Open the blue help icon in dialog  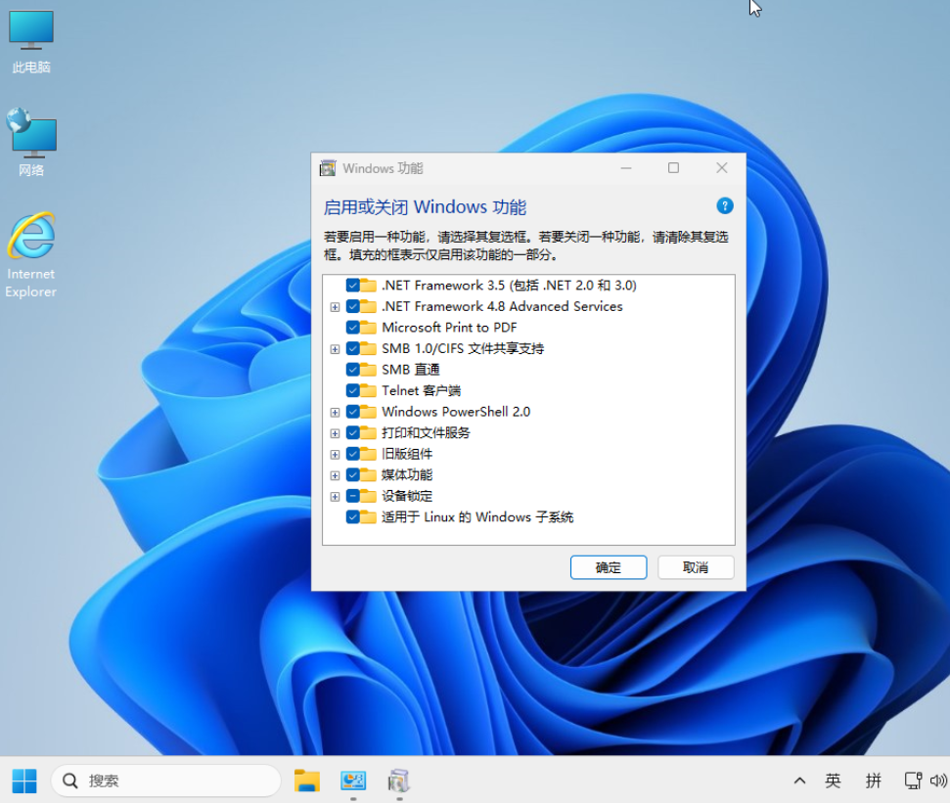(725, 206)
